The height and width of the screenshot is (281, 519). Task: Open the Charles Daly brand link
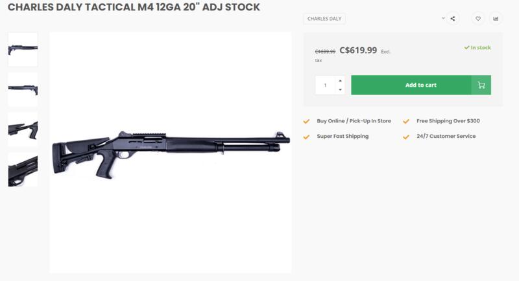tap(324, 19)
